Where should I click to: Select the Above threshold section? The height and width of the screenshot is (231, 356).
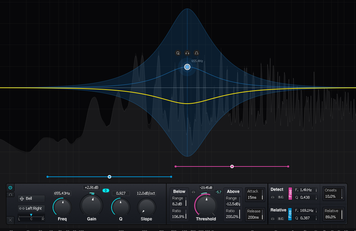coord(233,191)
